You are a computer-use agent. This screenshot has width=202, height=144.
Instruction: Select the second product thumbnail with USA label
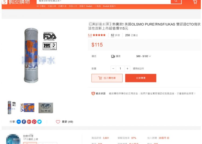tap(27, 108)
